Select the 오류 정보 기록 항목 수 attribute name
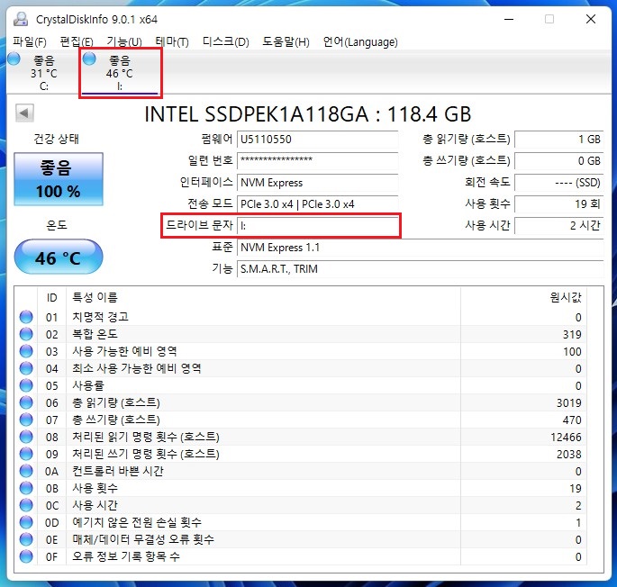 tap(126, 556)
